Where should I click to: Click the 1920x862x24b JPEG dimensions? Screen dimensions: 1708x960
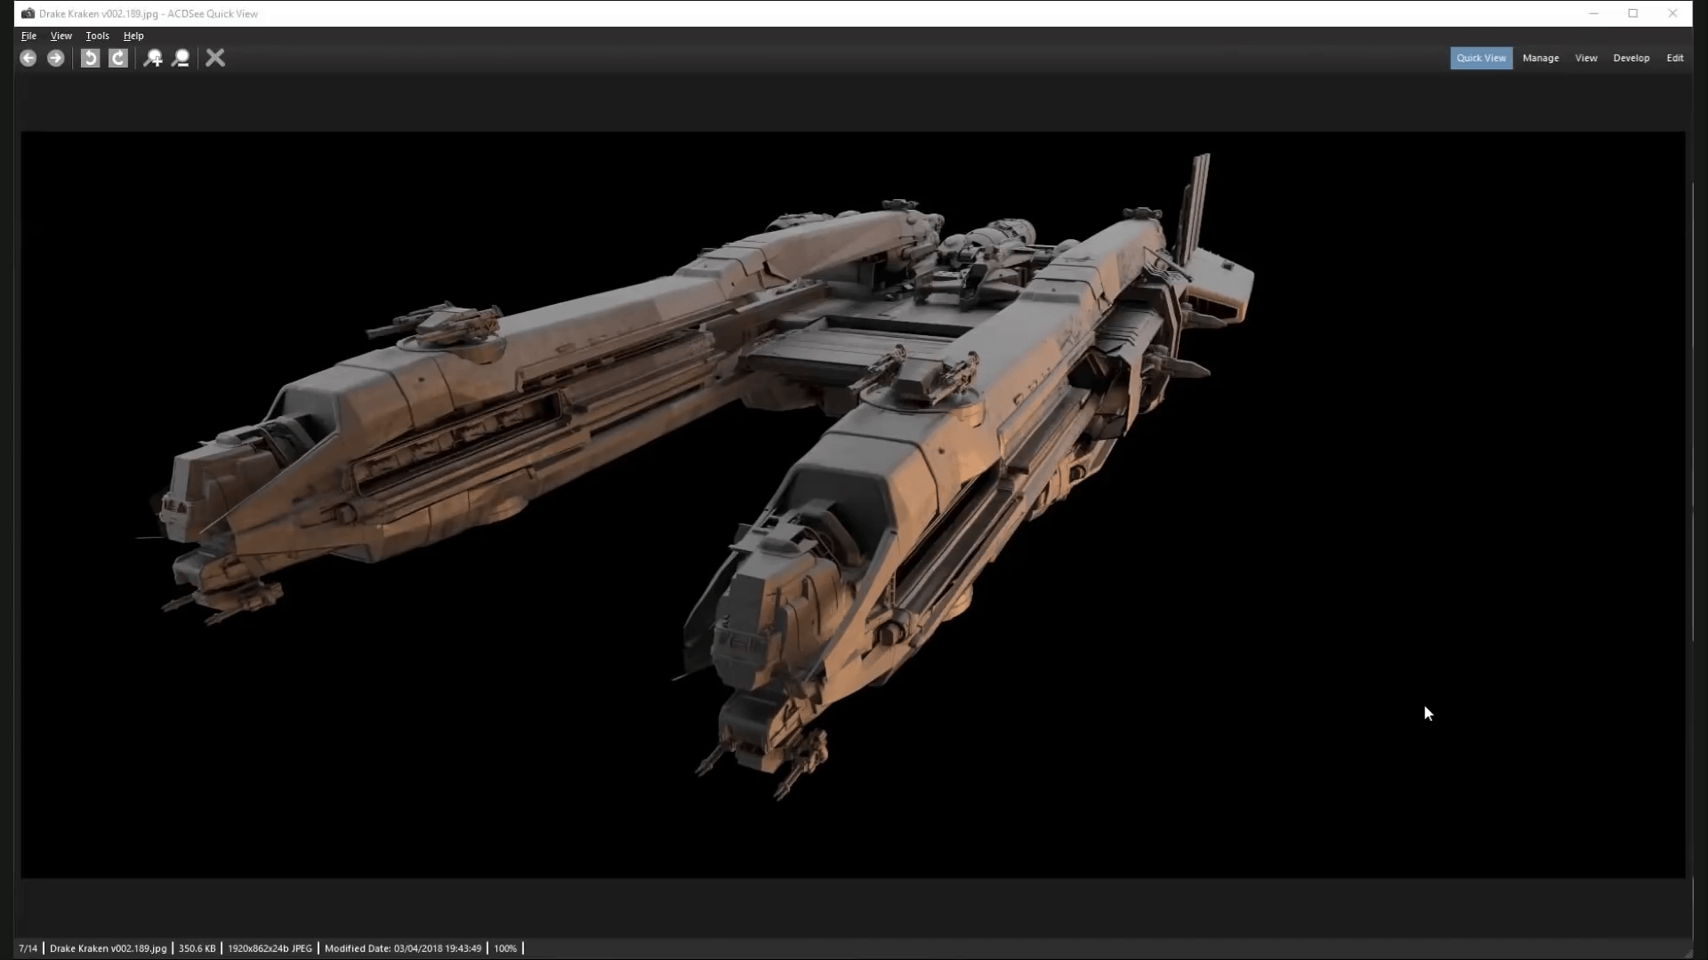270,948
